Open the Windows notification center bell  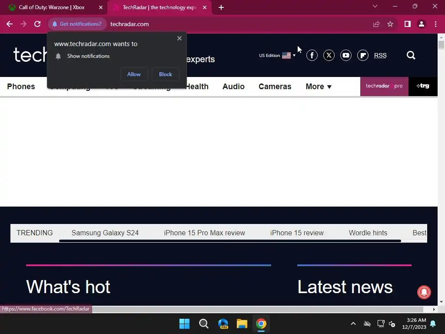pyautogui.click(x=433, y=324)
